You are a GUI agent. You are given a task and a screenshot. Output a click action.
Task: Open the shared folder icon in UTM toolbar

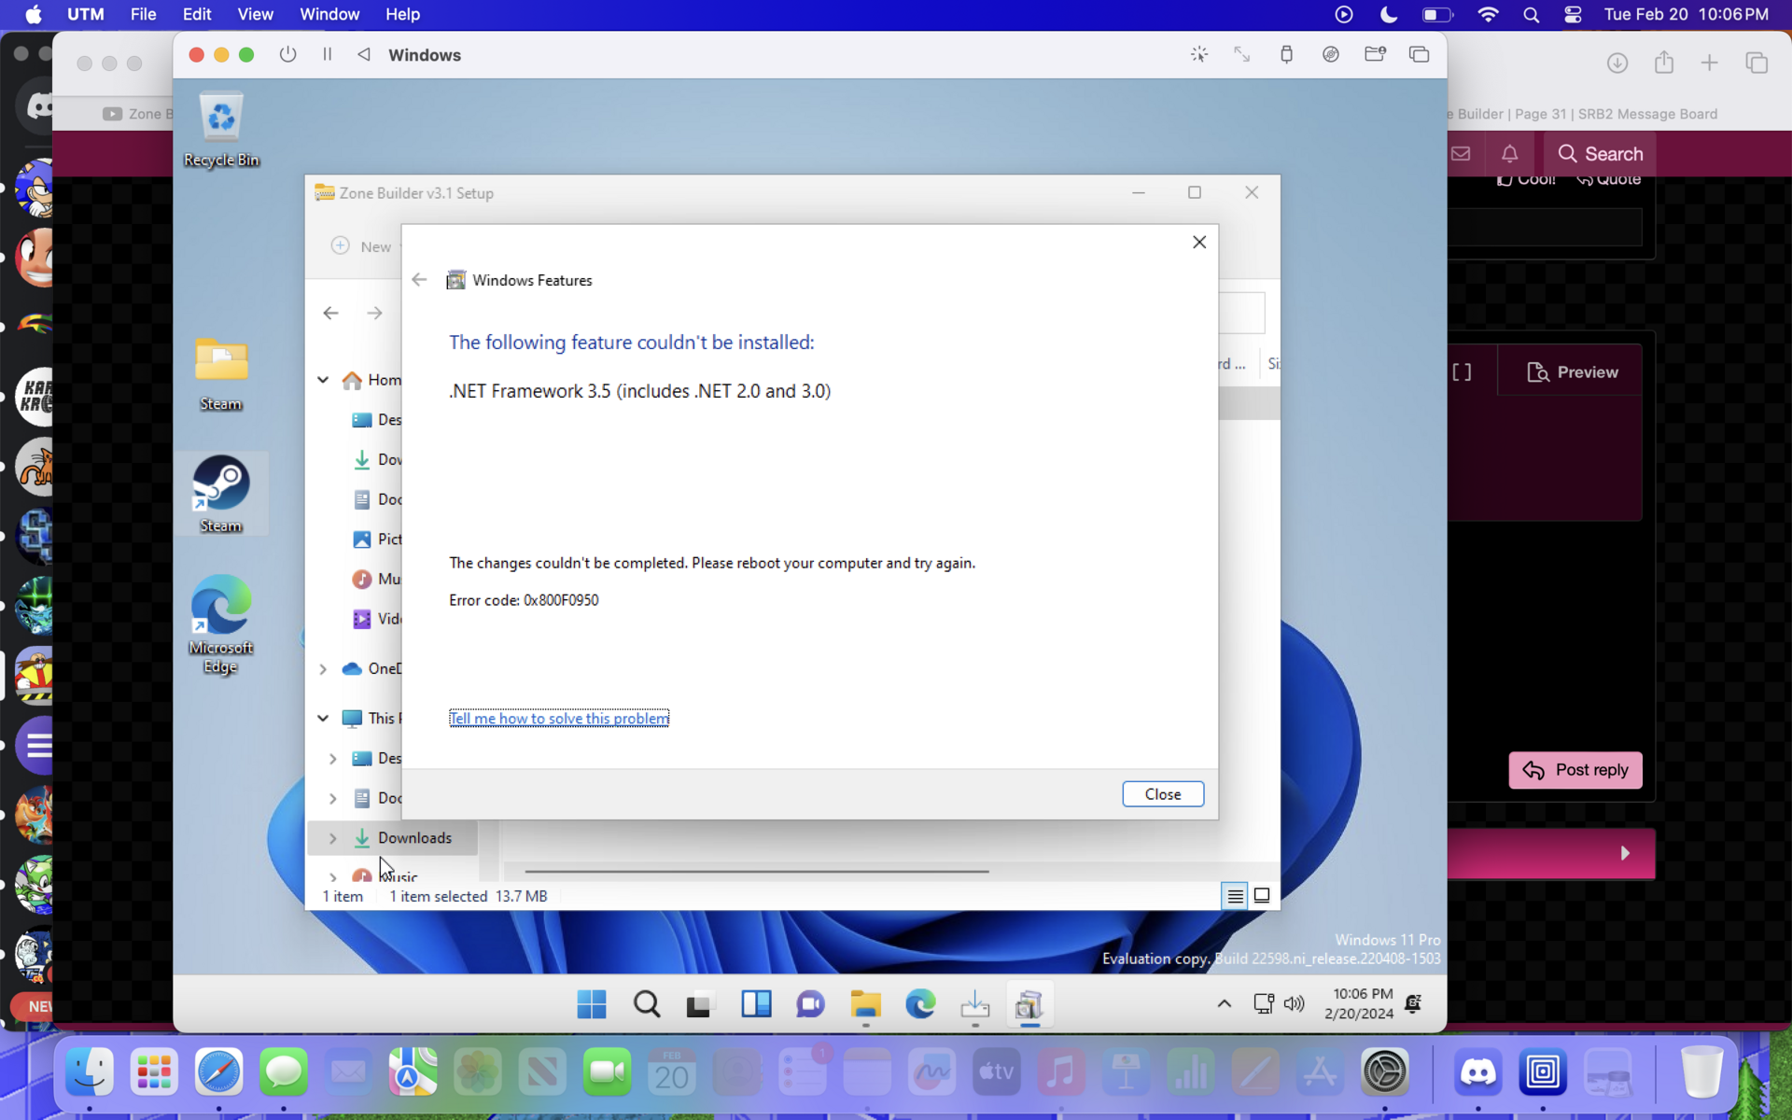pyautogui.click(x=1375, y=54)
